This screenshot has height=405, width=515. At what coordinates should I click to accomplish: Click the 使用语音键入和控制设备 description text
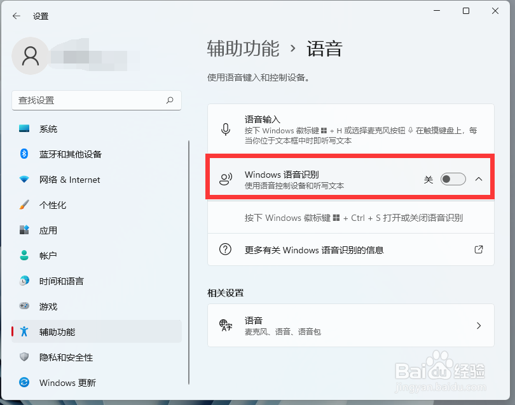click(x=259, y=77)
